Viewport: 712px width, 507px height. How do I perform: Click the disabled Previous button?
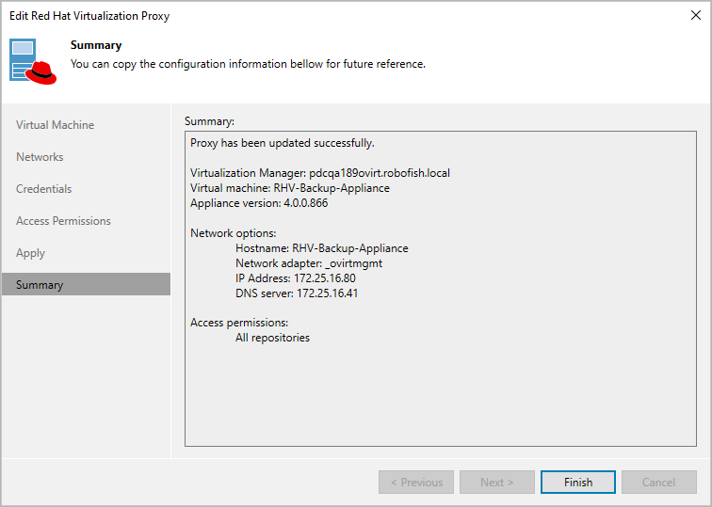click(416, 482)
